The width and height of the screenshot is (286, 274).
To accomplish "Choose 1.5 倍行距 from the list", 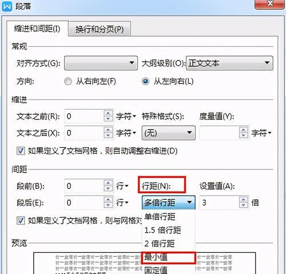I will 169,230.
